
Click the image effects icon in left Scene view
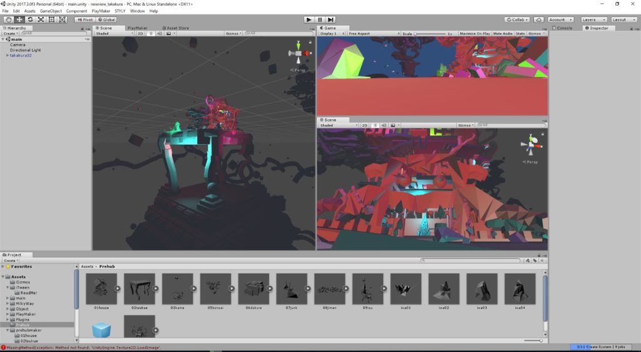[170, 34]
